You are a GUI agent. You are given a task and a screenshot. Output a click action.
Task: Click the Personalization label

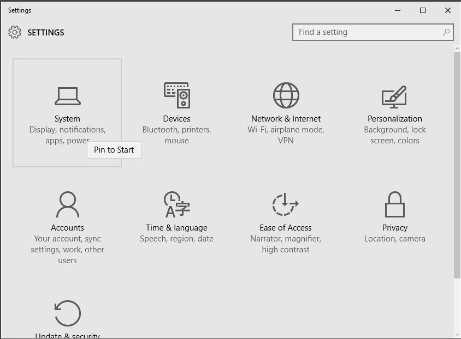pyautogui.click(x=395, y=119)
